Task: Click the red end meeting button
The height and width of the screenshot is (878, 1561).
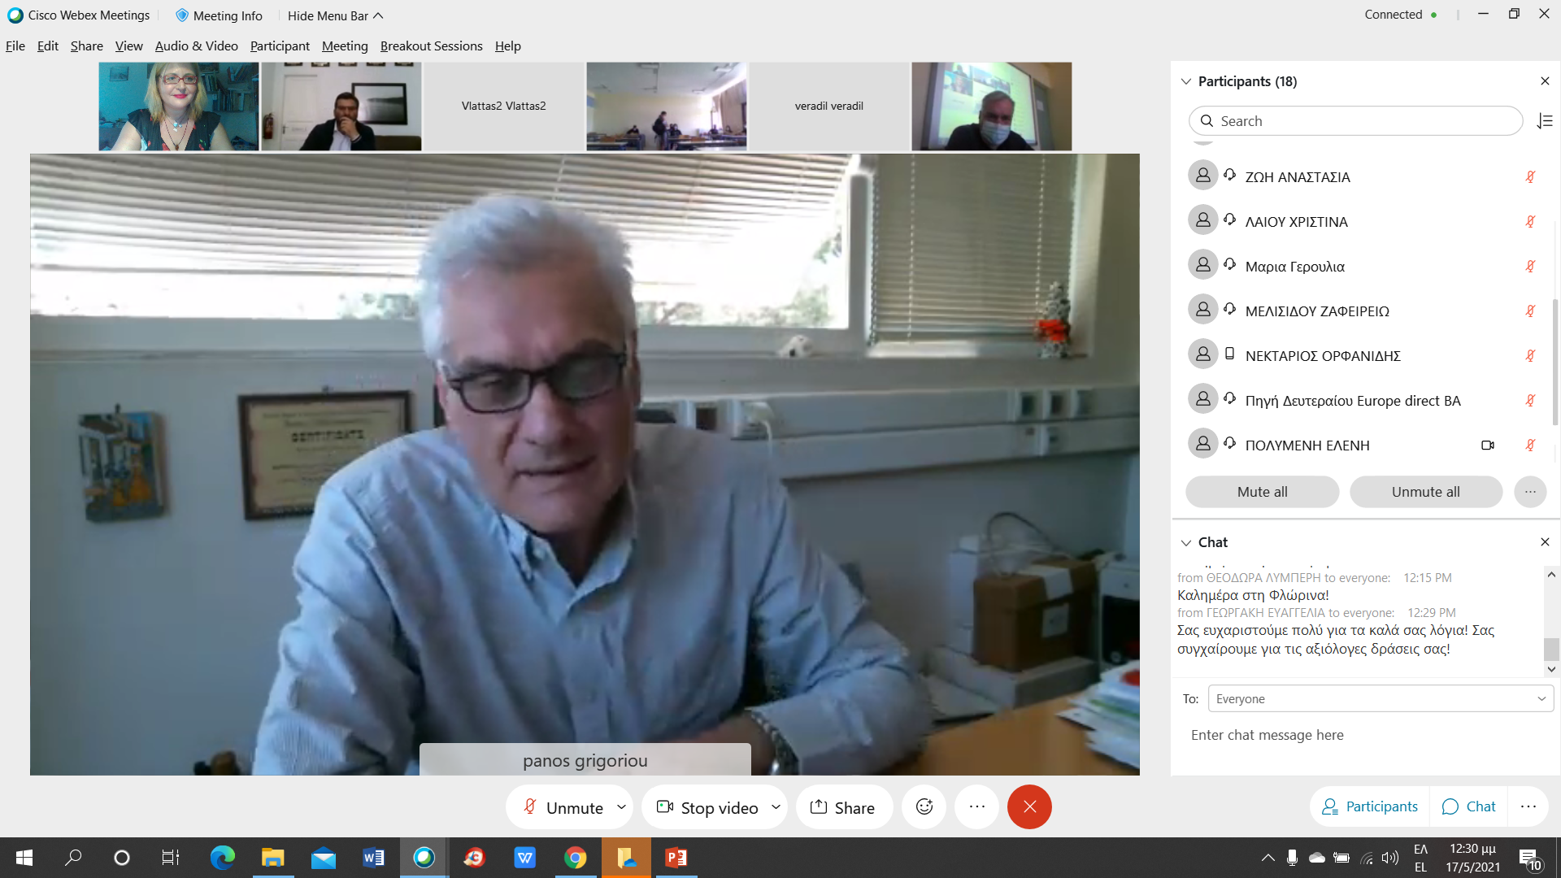Action: (x=1029, y=807)
